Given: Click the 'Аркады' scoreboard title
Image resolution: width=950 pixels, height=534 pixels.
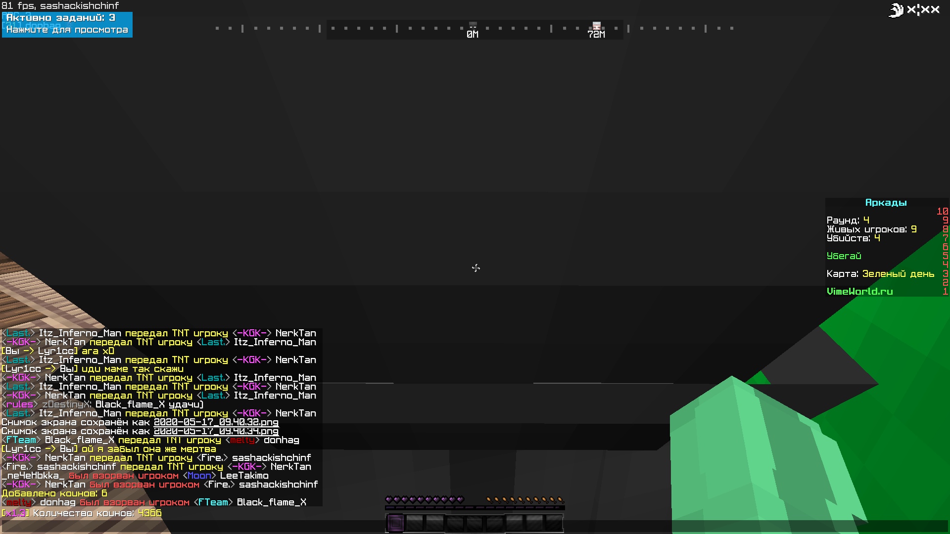Looking at the screenshot, I should coord(886,203).
